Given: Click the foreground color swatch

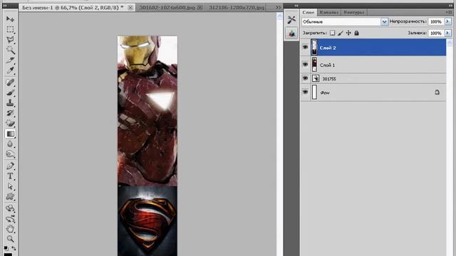Looking at the screenshot, I should coord(8,255).
